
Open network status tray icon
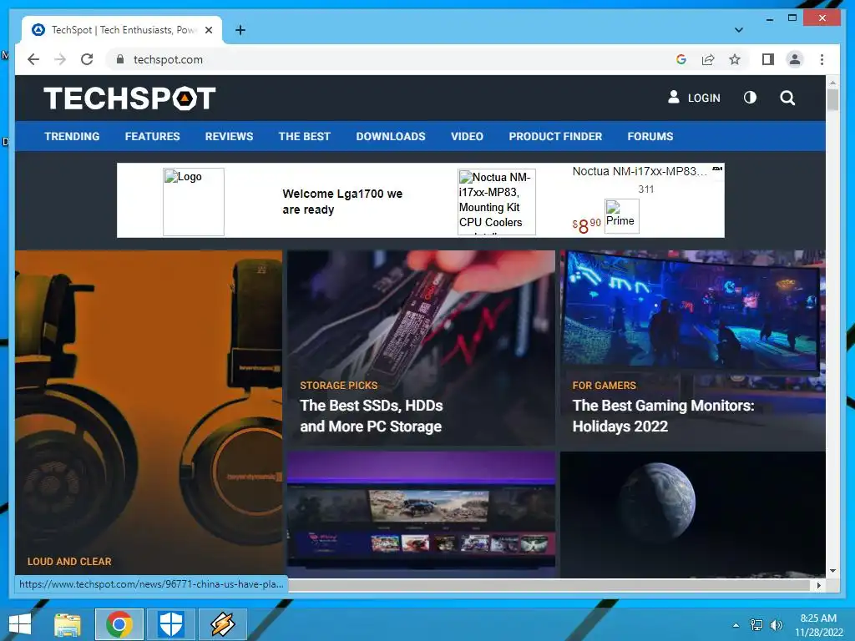point(756,625)
